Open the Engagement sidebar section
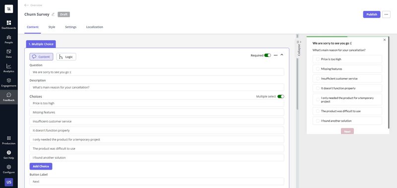The image size is (397, 188). point(9,83)
